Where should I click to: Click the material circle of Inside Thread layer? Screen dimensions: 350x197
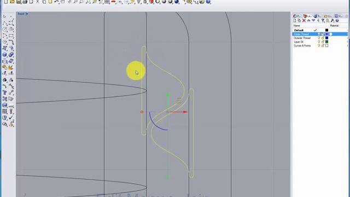(x=331, y=34)
